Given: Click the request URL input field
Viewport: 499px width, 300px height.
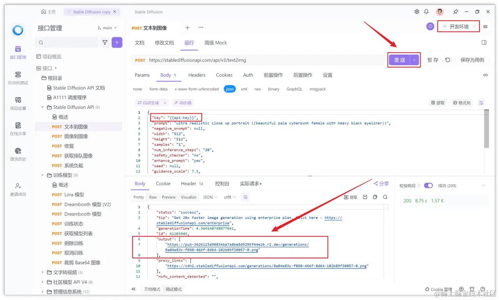Looking at the screenshot, I should click(x=253, y=60).
